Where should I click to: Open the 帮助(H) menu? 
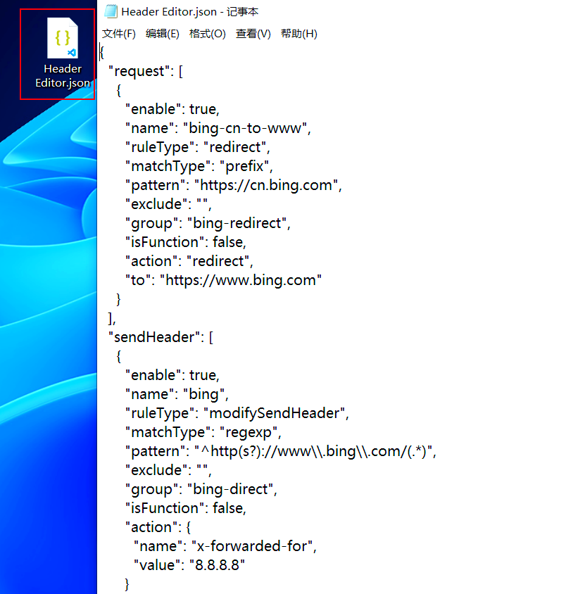(299, 34)
